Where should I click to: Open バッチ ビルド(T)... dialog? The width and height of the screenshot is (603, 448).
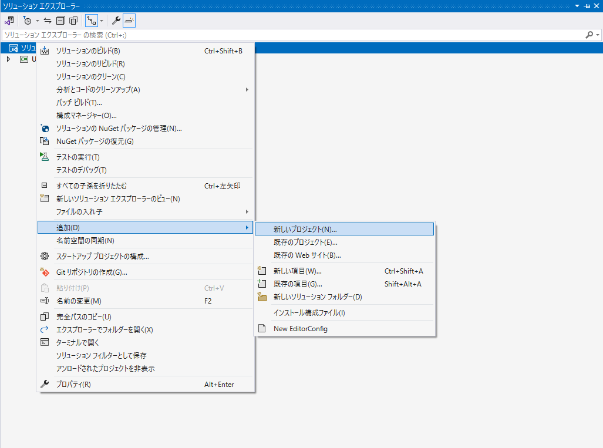[146, 103]
